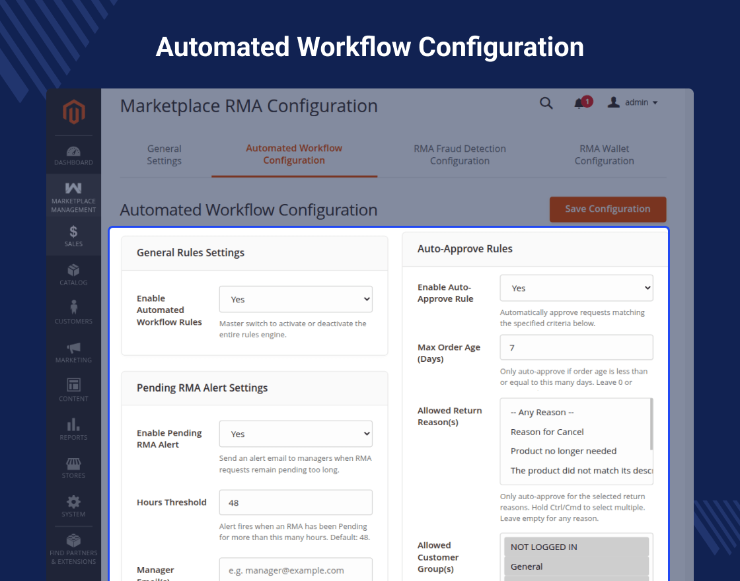Select 'NOT LOGGED IN' customer group
Screen dimensions: 740x581
[576, 547]
